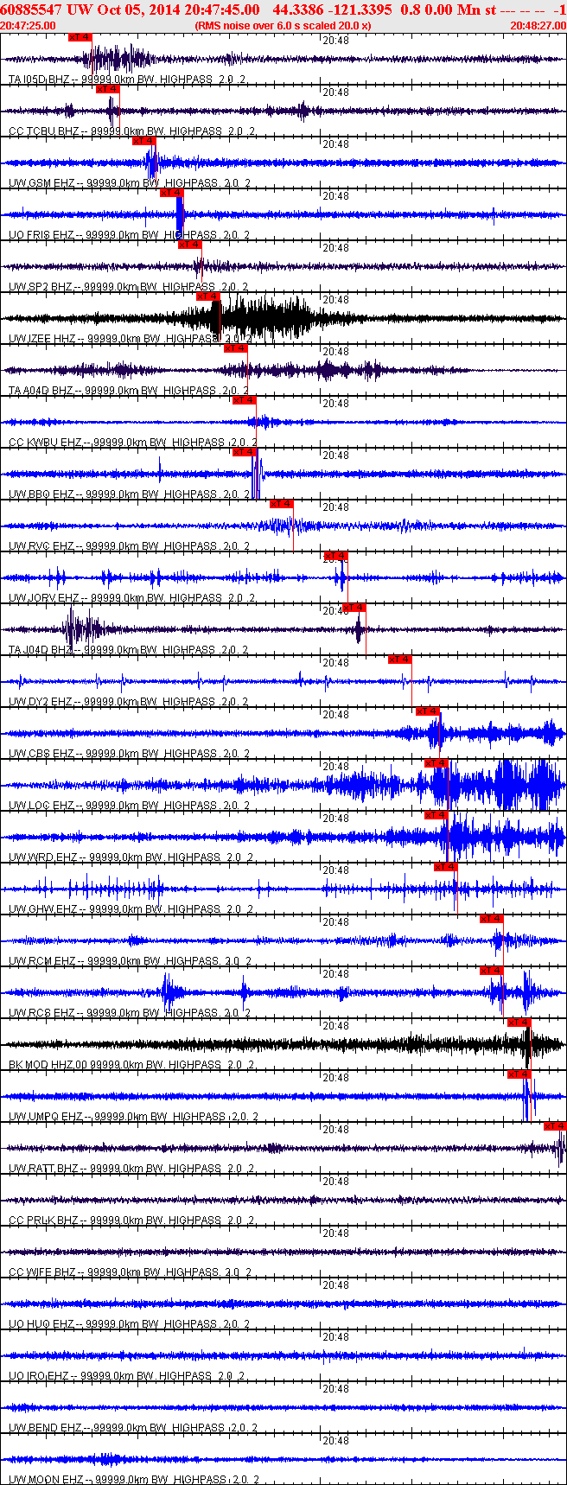Select the event date Oct 05, 2014 text

pyautogui.click(x=140, y=10)
